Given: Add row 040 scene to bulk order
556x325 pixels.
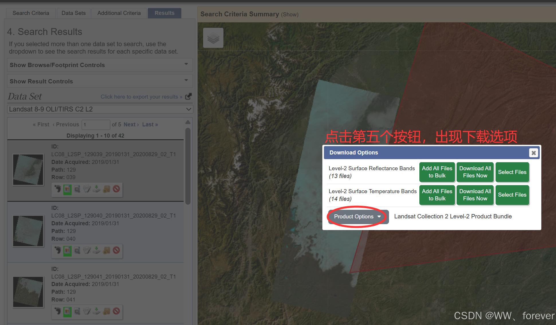Looking at the screenshot, I should coord(107,250).
